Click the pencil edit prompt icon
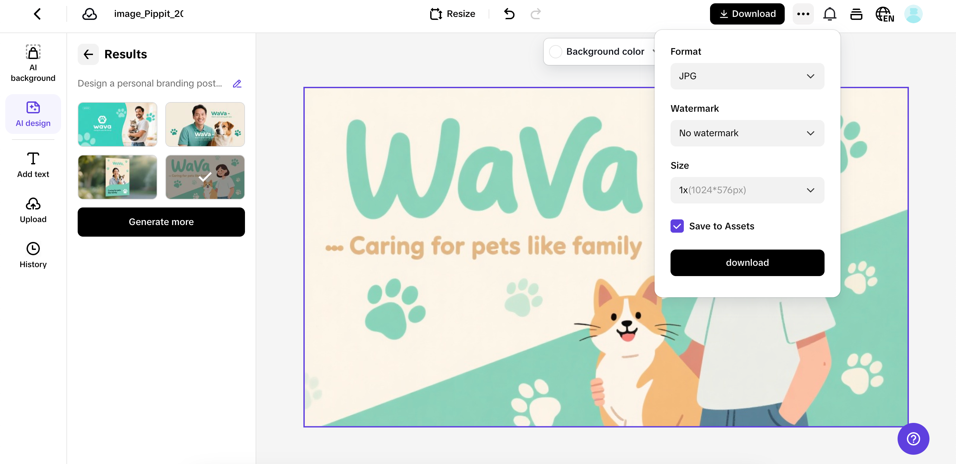Image resolution: width=956 pixels, height=464 pixels. (x=237, y=84)
